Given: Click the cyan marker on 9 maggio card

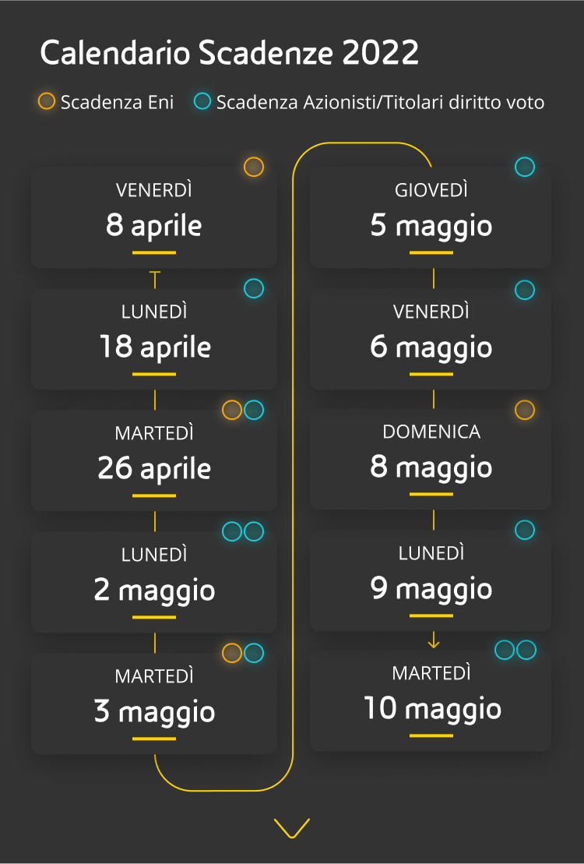Looking at the screenshot, I should tap(525, 531).
